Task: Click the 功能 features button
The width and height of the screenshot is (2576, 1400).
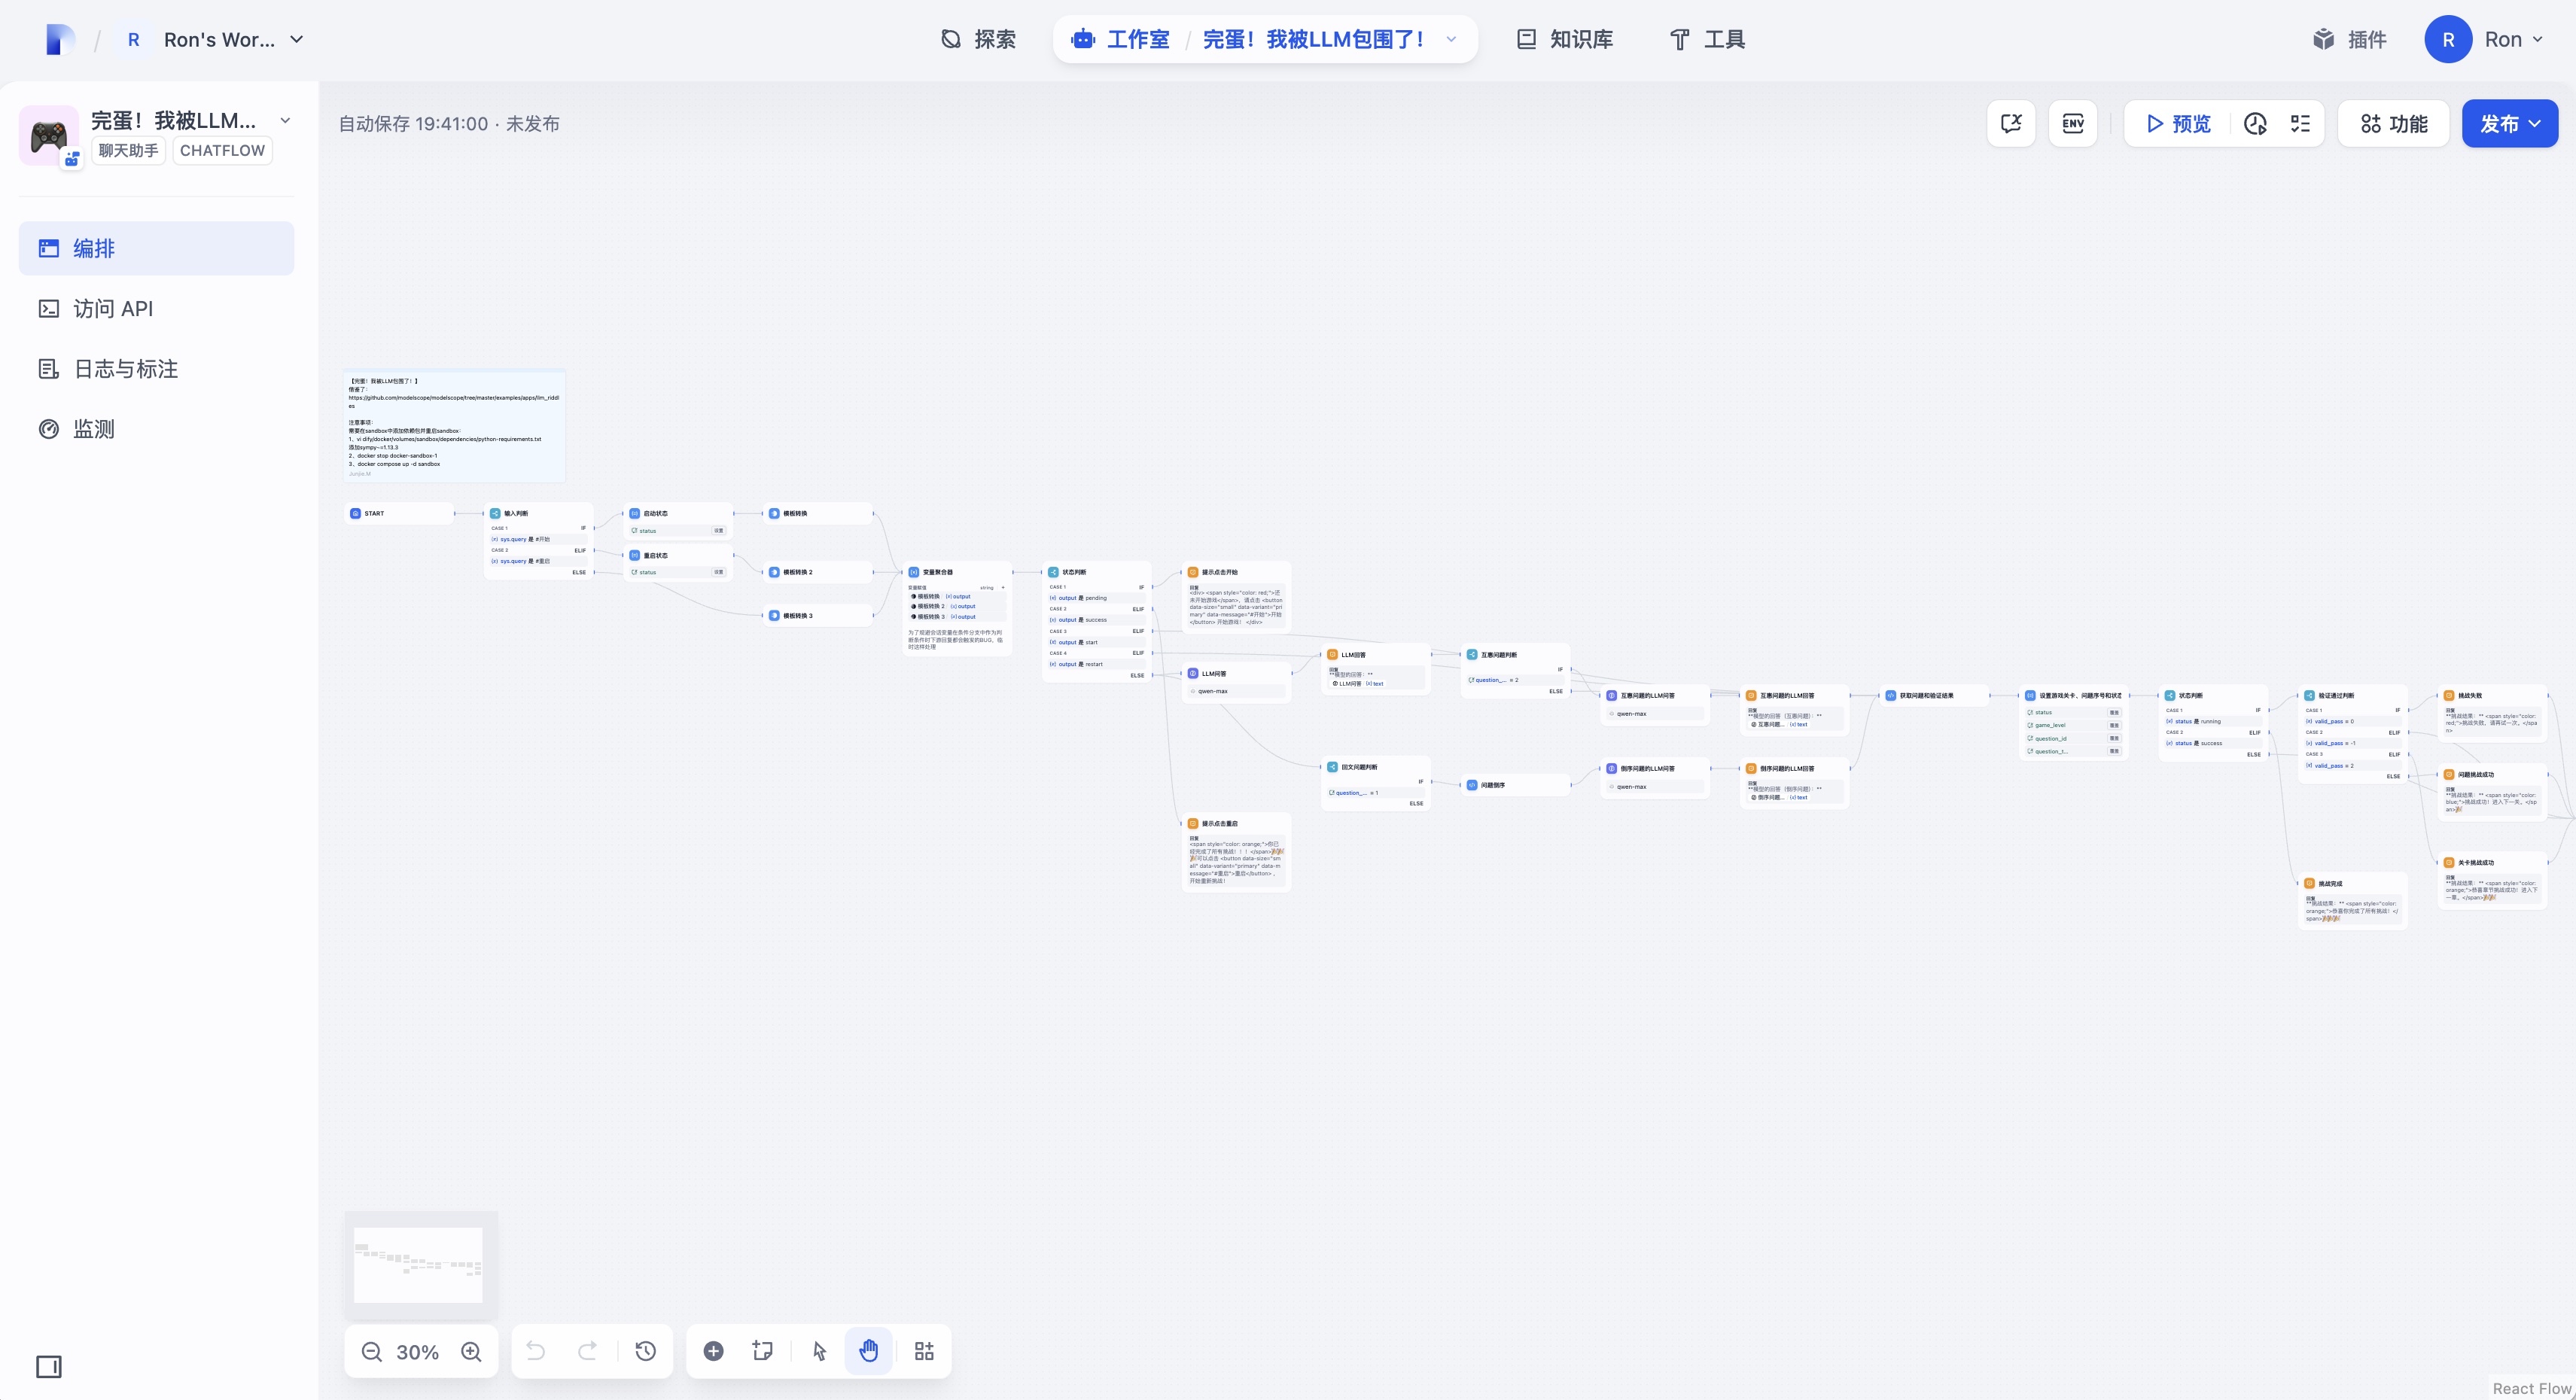Action: [x=2394, y=124]
